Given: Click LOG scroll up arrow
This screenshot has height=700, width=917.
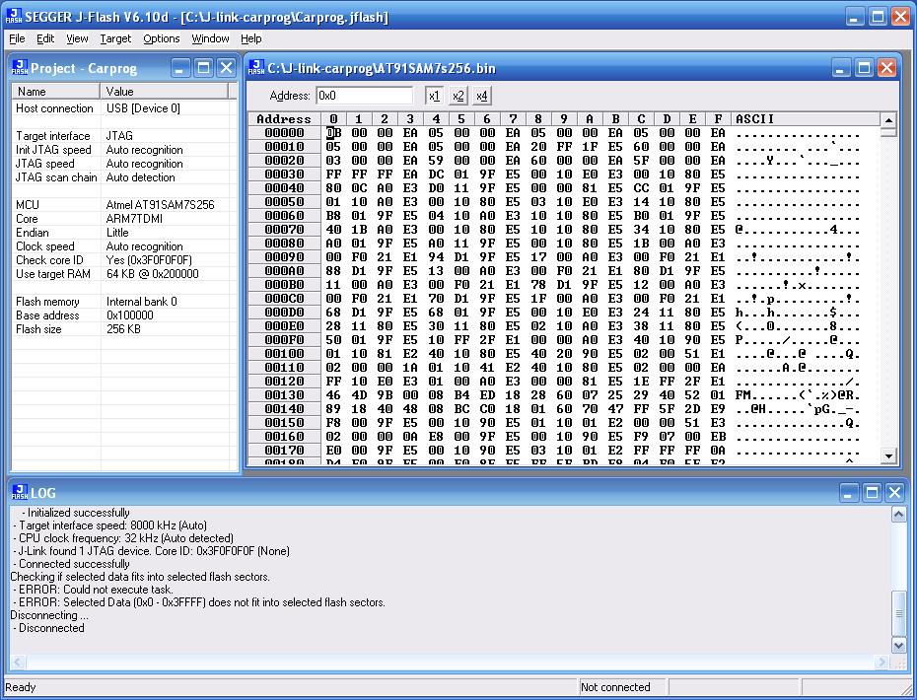Looking at the screenshot, I should tap(899, 514).
